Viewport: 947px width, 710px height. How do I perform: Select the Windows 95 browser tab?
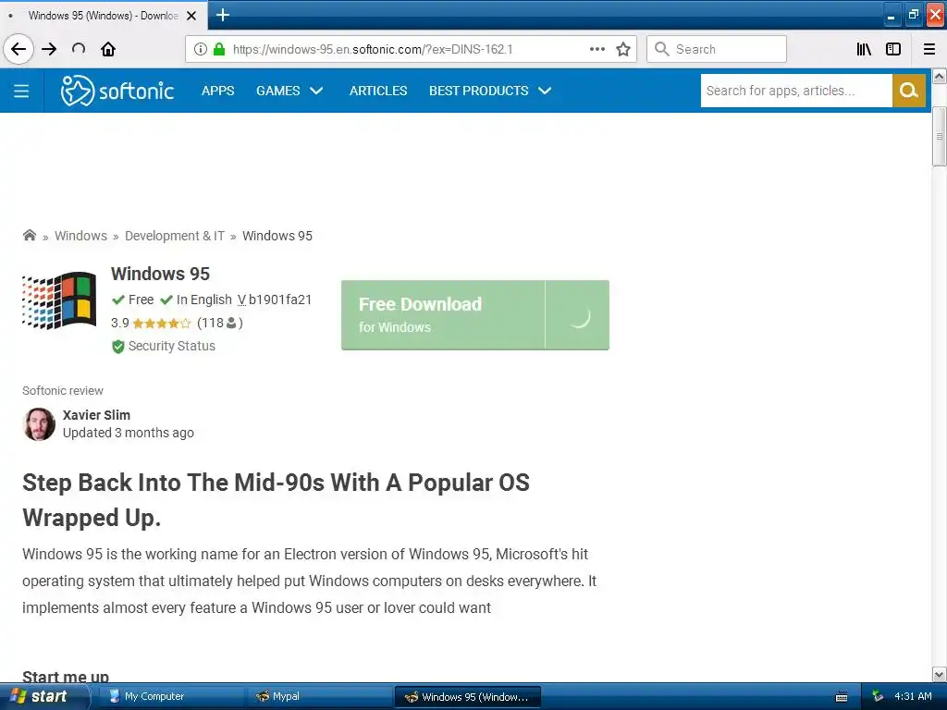tap(103, 16)
